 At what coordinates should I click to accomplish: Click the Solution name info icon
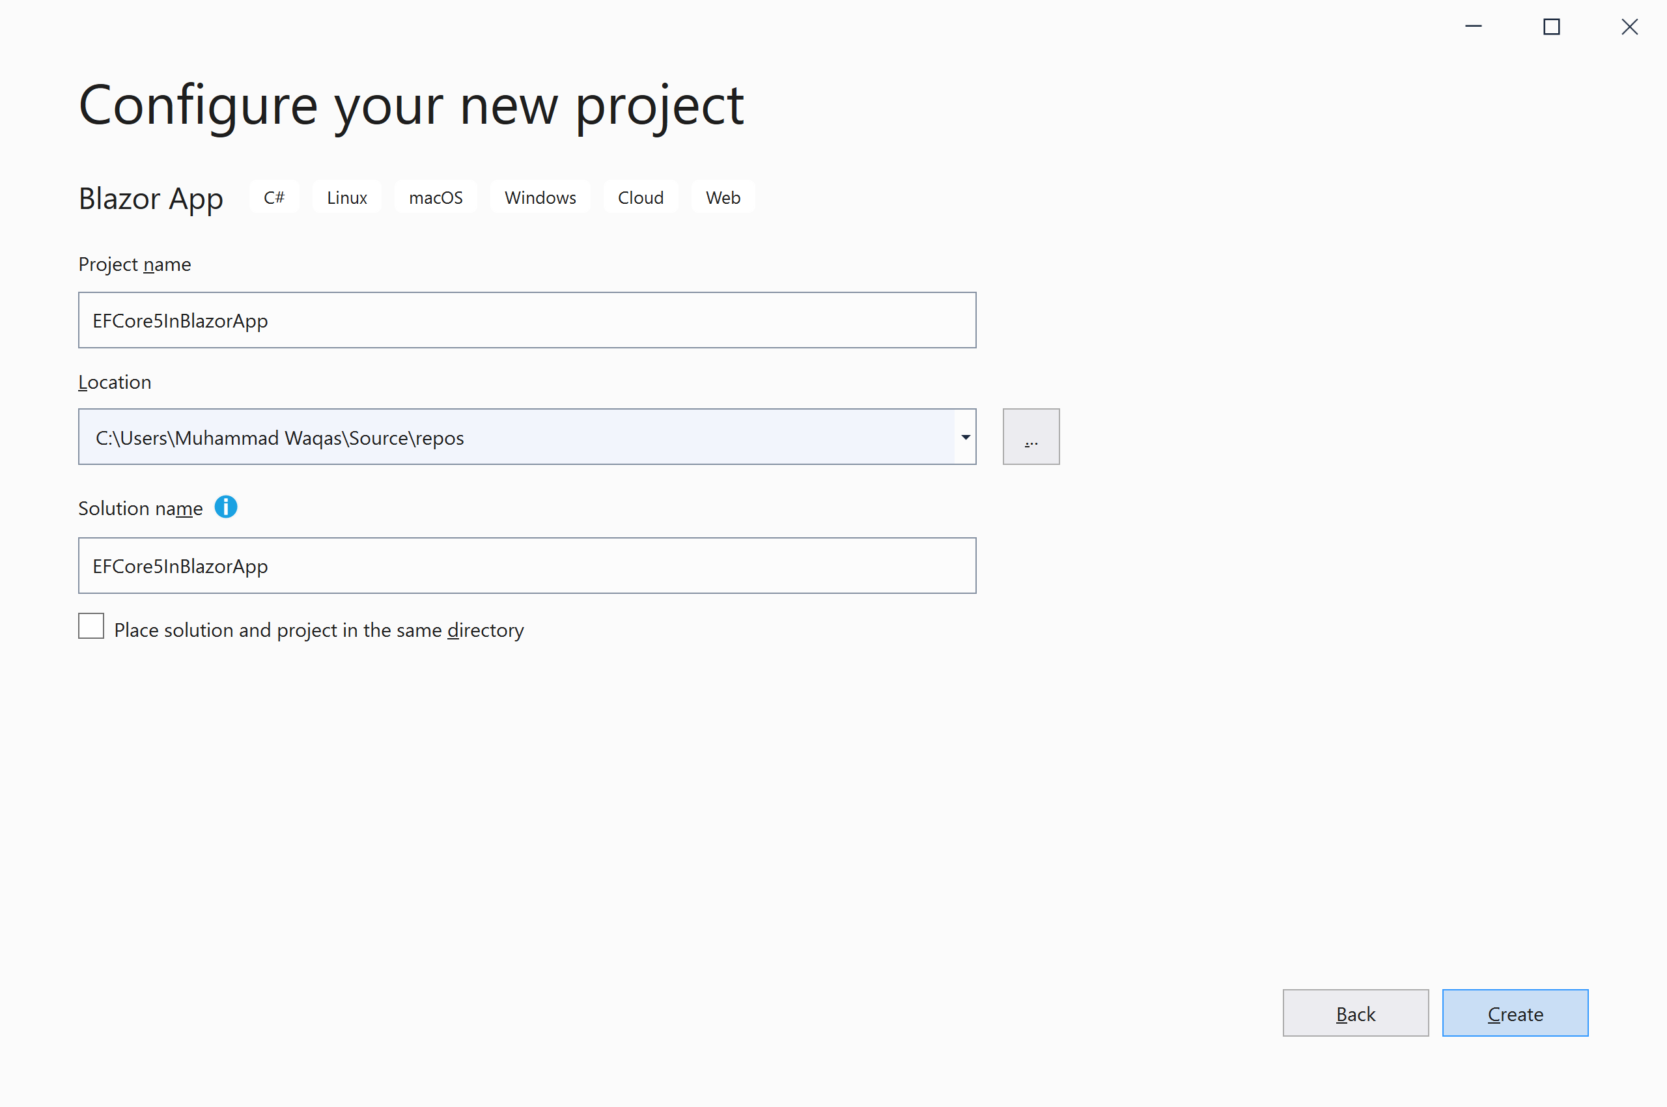(x=226, y=507)
